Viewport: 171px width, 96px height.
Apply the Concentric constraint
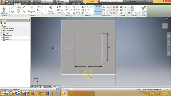(114, 7)
